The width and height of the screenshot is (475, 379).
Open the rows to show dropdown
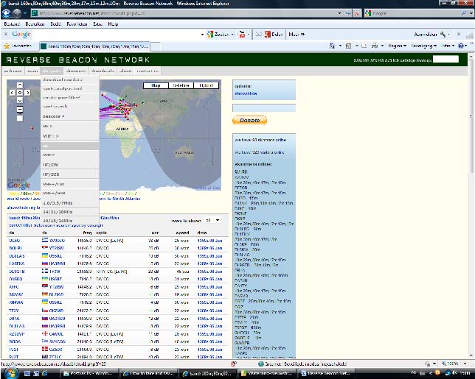[x=212, y=220]
